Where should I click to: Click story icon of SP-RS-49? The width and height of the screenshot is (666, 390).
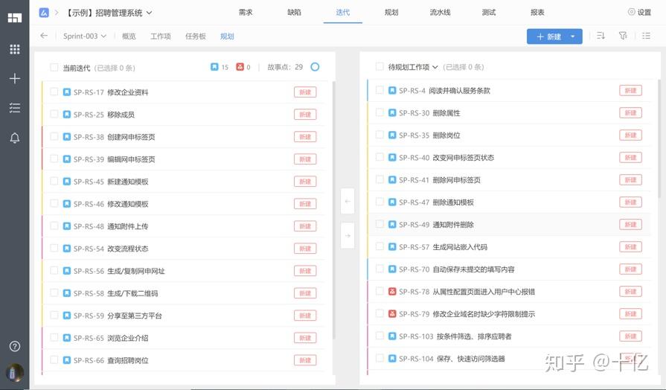pos(392,224)
